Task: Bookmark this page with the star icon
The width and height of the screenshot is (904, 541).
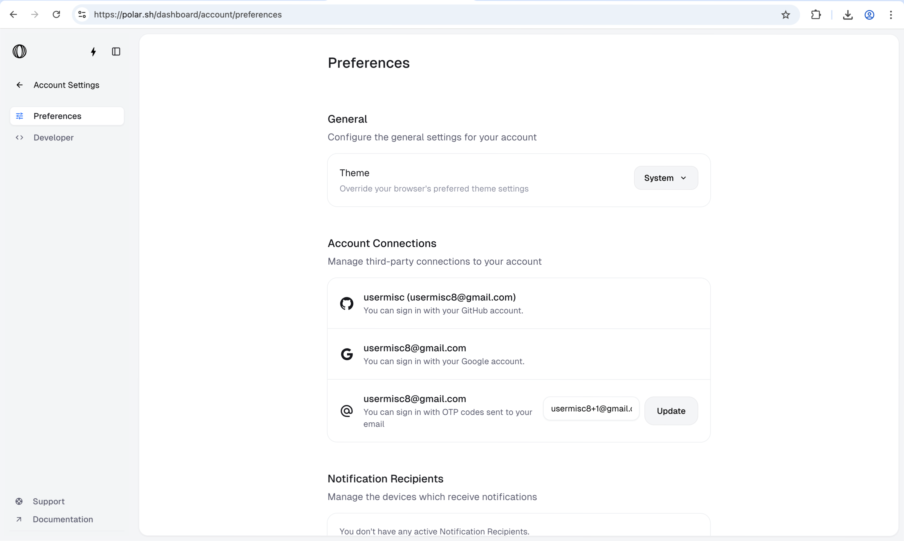Action: point(785,15)
